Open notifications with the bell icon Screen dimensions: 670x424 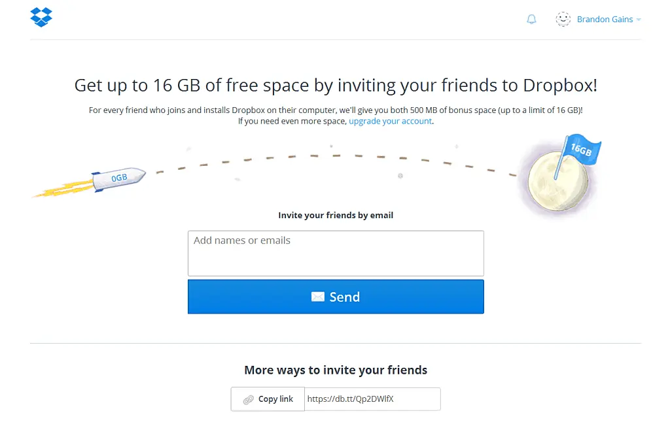tap(531, 19)
